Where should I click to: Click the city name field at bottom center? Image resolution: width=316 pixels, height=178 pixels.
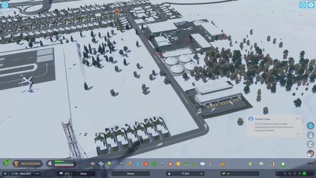coord(130,174)
